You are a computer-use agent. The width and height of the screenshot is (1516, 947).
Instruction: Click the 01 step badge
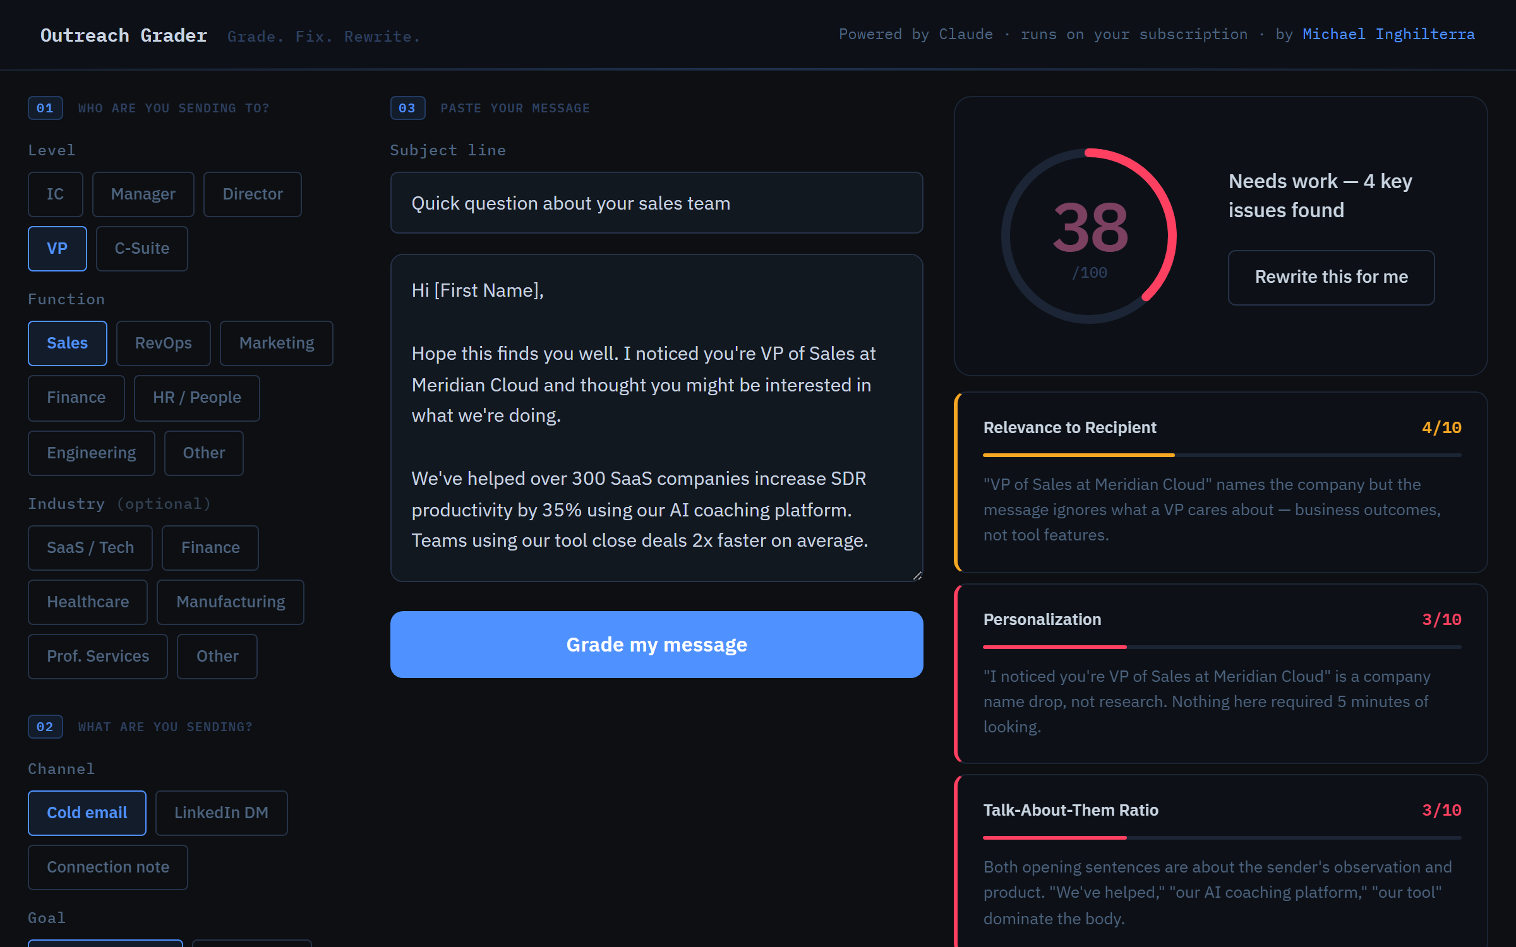(x=45, y=108)
